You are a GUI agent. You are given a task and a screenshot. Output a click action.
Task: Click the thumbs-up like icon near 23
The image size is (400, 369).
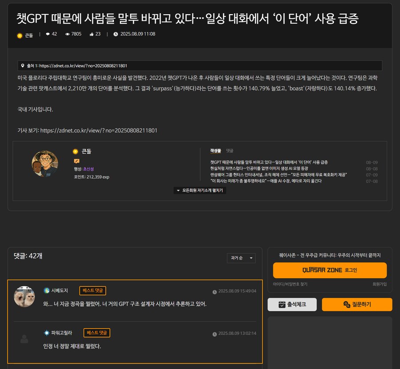pos(92,34)
